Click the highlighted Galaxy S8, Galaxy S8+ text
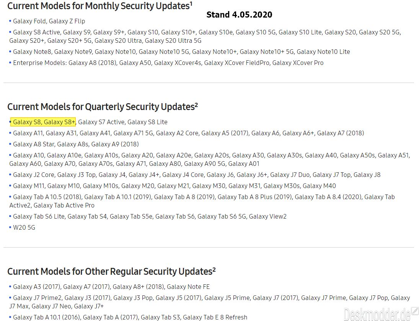The image size is (419, 321). (44, 122)
